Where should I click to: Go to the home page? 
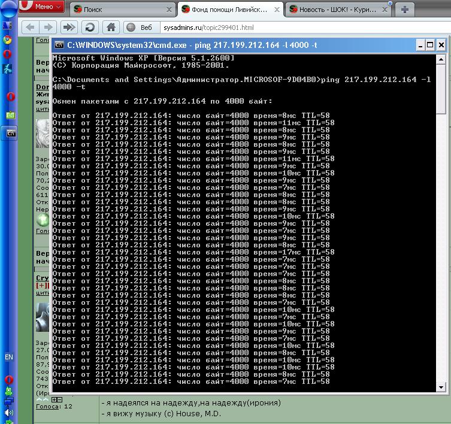click(x=111, y=28)
